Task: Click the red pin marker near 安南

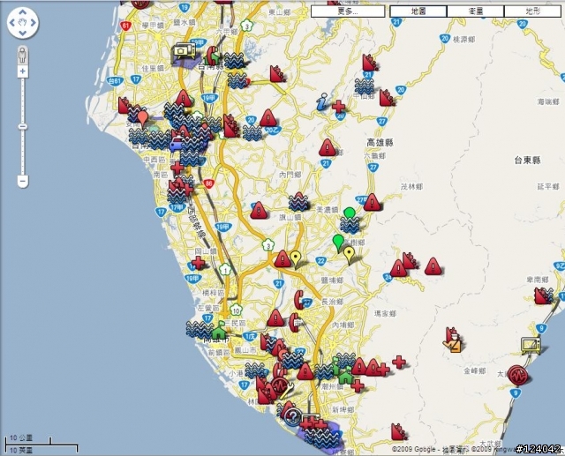Action: (x=143, y=119)
